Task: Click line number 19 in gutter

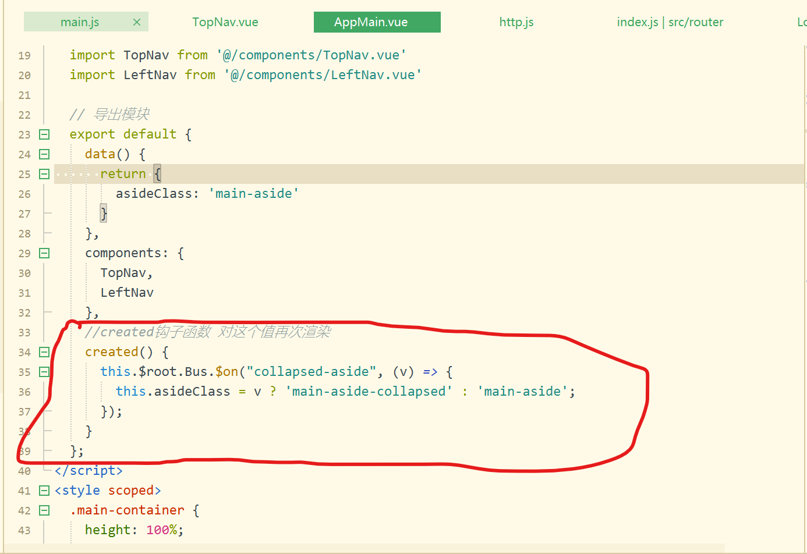Action: point(24,56)
